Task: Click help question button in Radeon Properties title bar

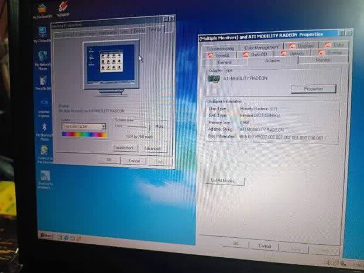Action: tap(341, 33)
